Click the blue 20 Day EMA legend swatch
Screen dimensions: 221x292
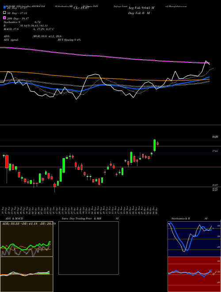click(5, 8)
